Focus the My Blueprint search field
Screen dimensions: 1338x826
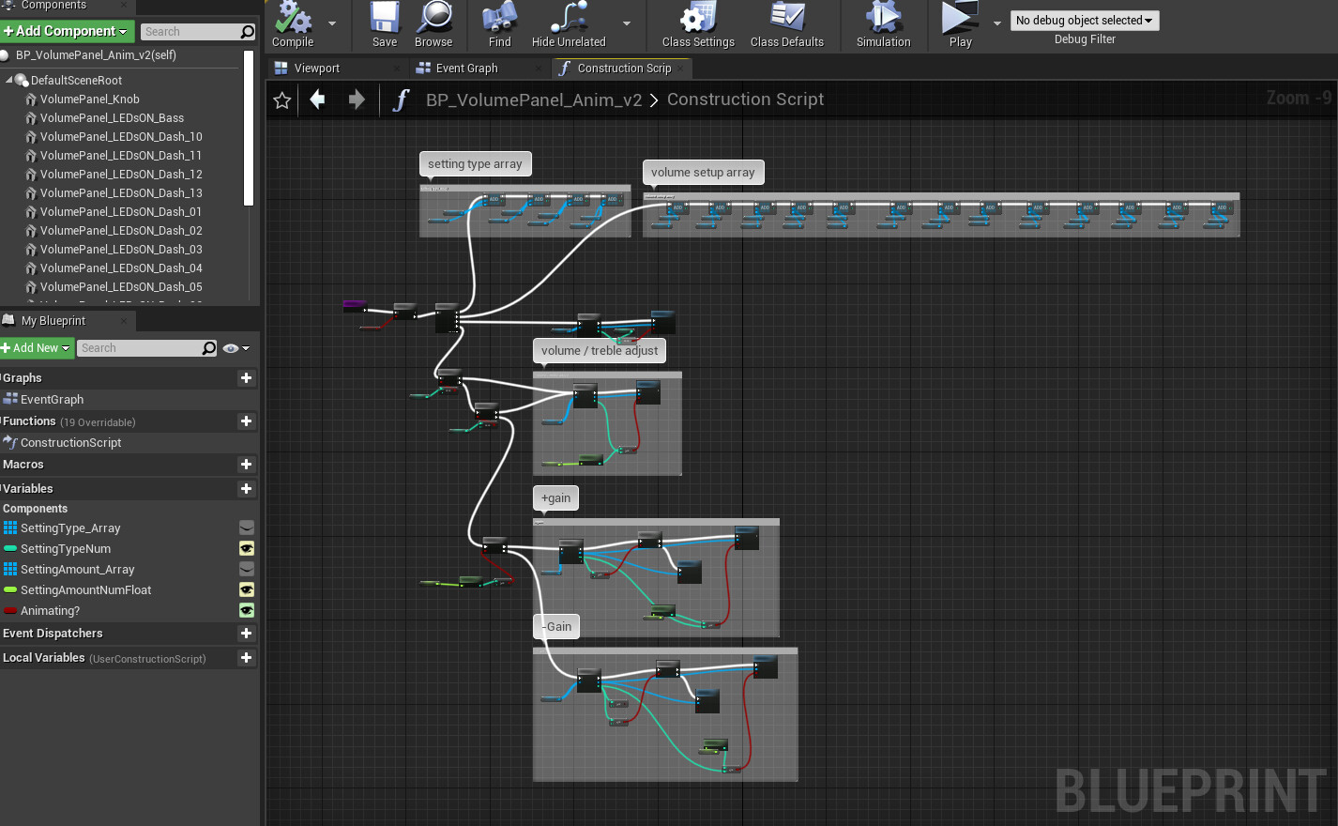146,348
